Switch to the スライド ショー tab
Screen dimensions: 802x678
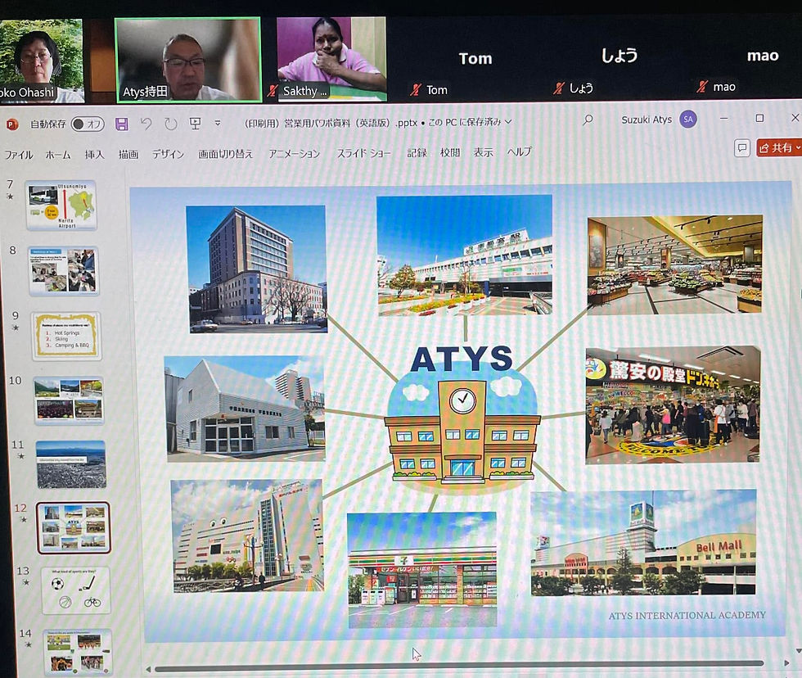click(x=363, y=153)
